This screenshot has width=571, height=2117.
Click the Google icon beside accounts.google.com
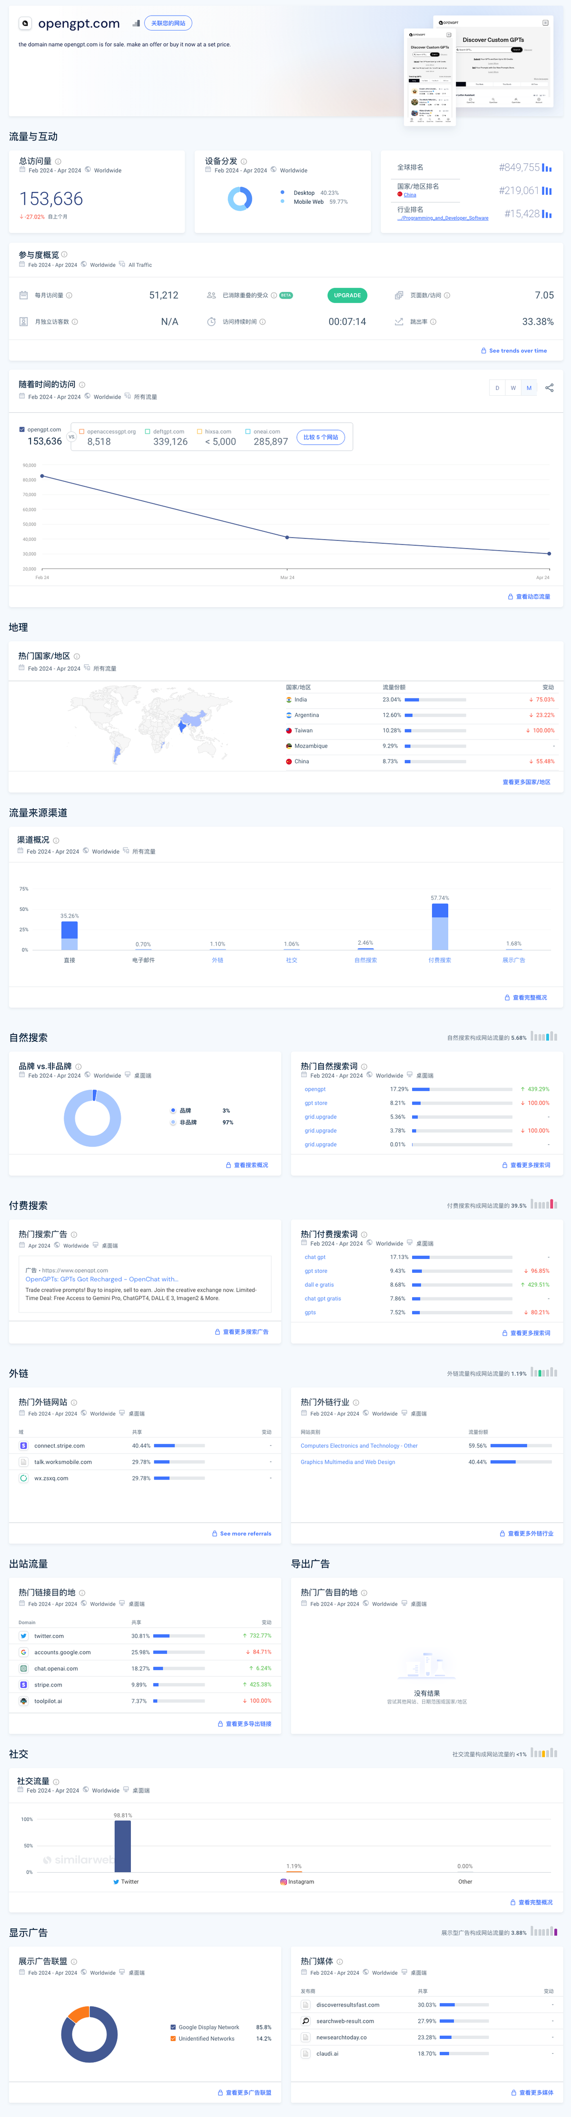point(24,1652)
